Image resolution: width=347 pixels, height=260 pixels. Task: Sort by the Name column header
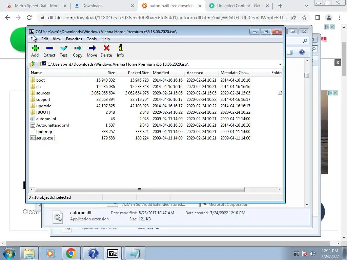point(56,73)
